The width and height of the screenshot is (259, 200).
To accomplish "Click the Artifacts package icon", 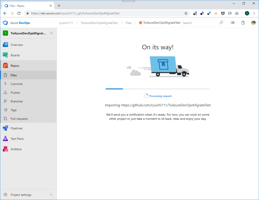I will click(x=5, y=149).
